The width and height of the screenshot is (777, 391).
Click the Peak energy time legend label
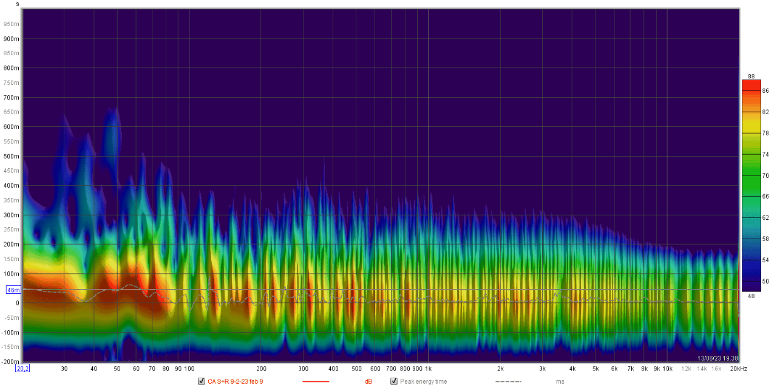tap(423, 381)
